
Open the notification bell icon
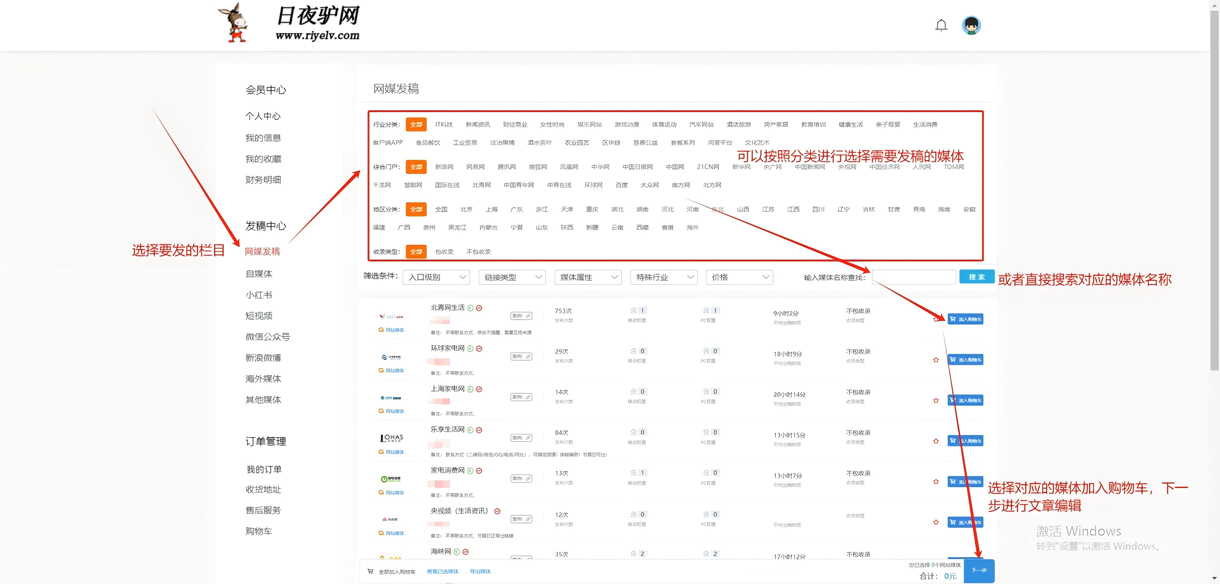point(941,25)
